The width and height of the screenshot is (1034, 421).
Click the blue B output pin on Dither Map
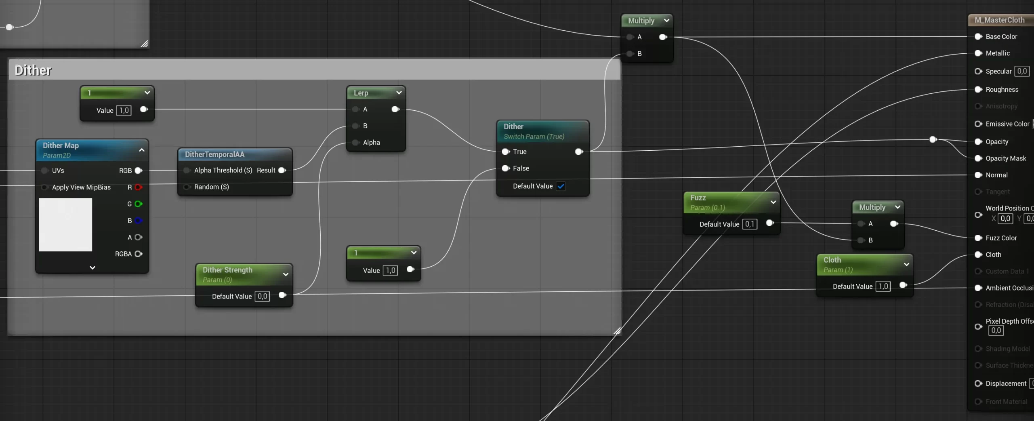pyautogui.click(x=139, y=220)
